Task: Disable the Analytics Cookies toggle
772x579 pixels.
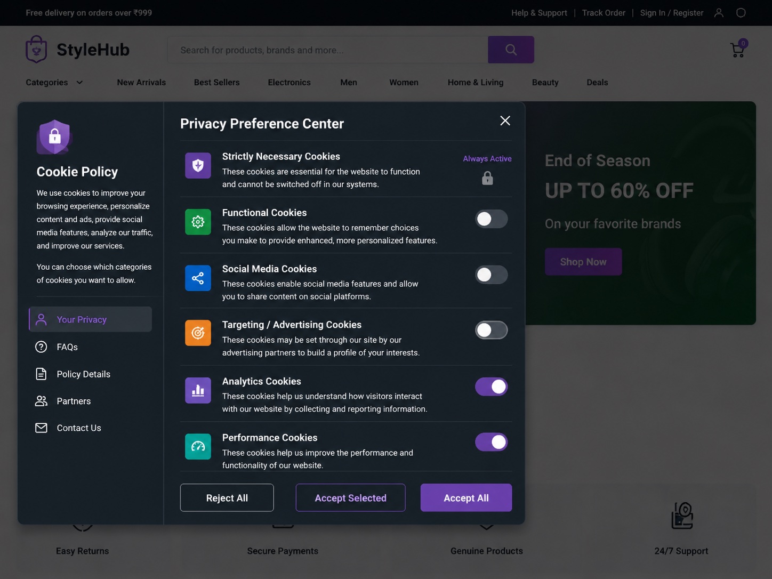Action: (491, 387)
